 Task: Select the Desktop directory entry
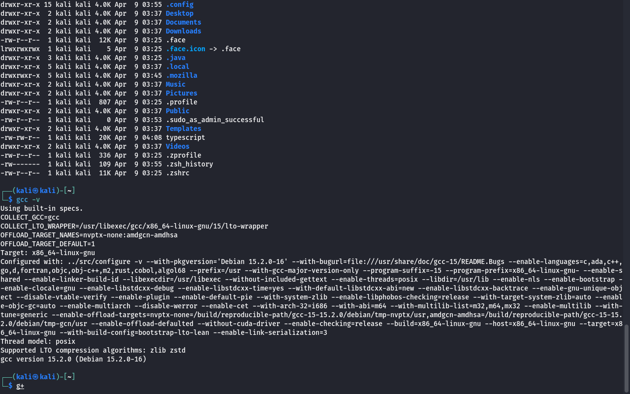(x=179, y=13)
